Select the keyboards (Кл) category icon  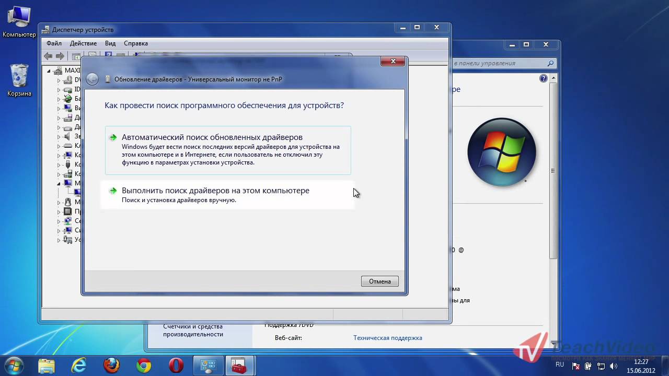(67, 146)
